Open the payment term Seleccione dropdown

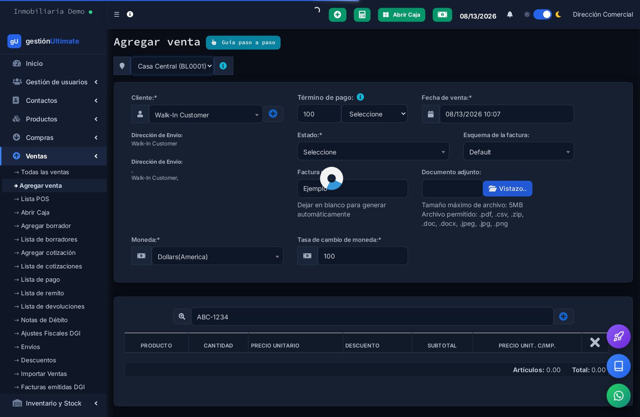374,114
